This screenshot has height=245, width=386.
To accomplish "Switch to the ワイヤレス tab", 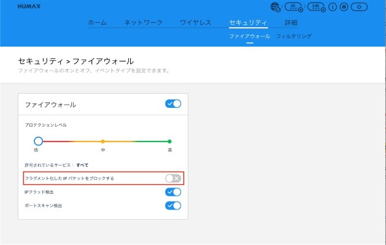I will [196, 23].
